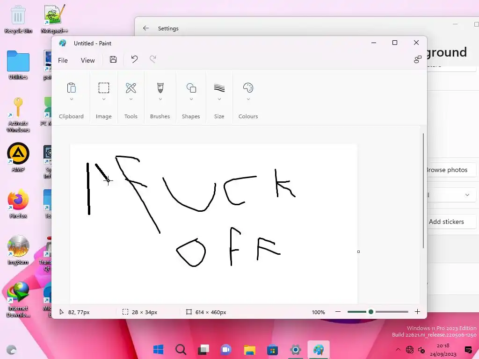
Task: Switch to Settings via taskbar gear
Action: (296, 350)
